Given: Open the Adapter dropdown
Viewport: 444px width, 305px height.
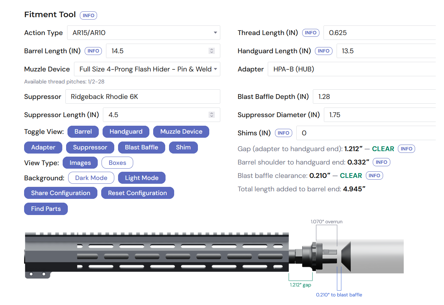Looking at the screenshot, I should coord(352,69).
